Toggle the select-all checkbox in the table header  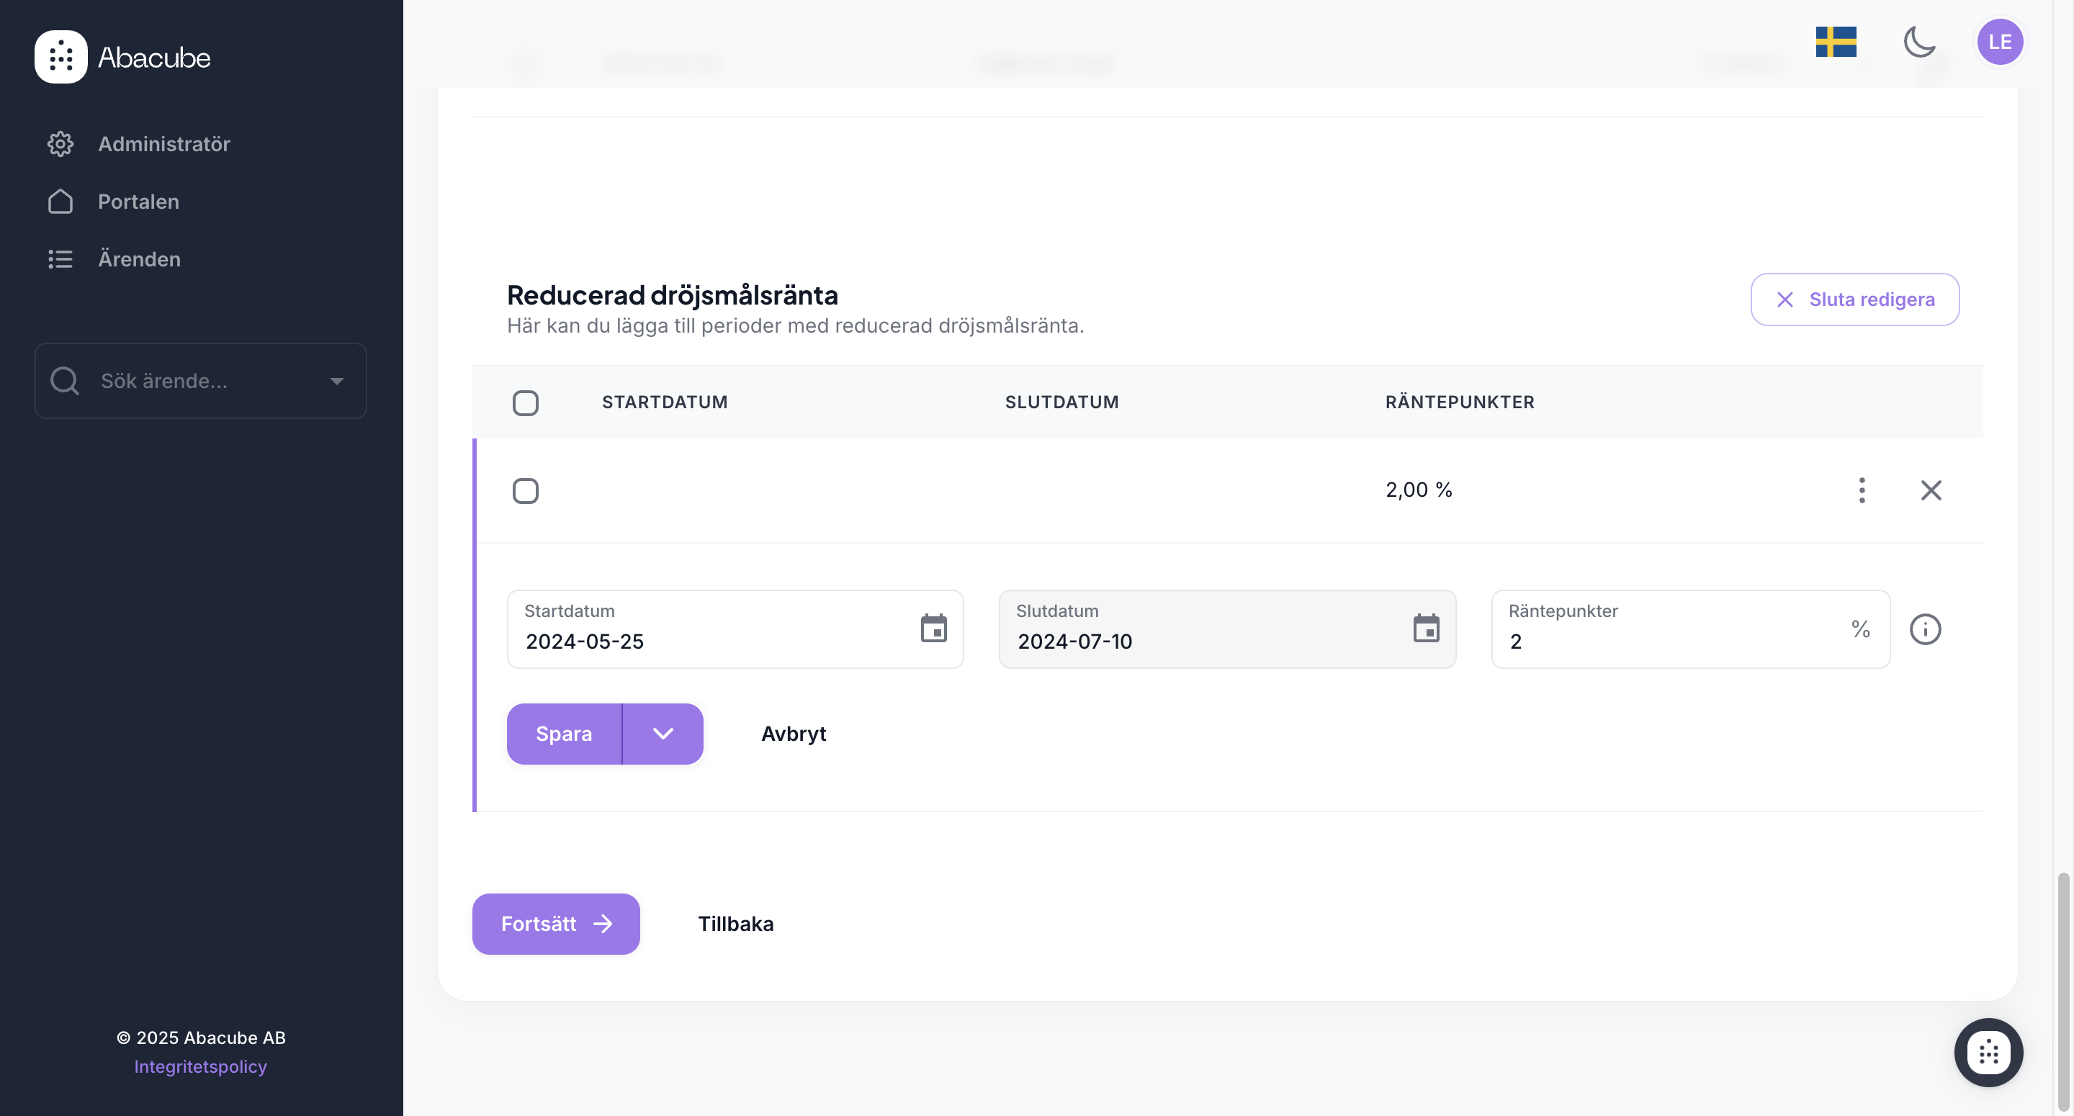(x=526, y=402)
